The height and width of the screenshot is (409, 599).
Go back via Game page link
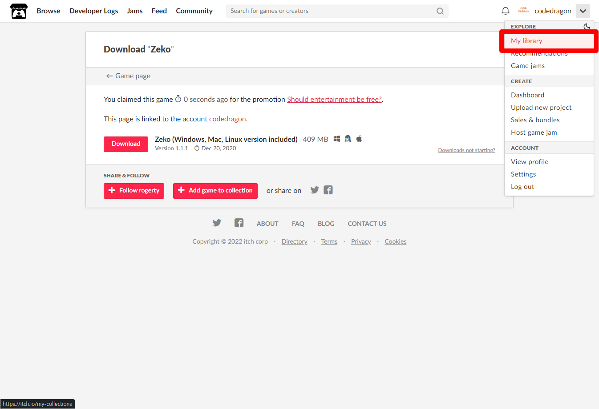point(128,76)
